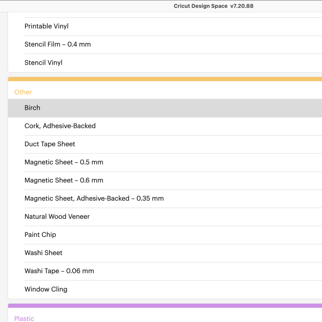Click the Plastic category heading
Viewport: 322px width, 322px height.
(x=24, y=319)
